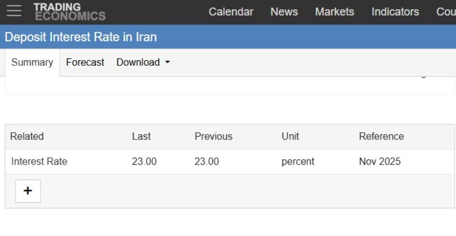Click the Reference column header
The height and width of the screenshot is (236, 456).
click(x=381, y=137)
